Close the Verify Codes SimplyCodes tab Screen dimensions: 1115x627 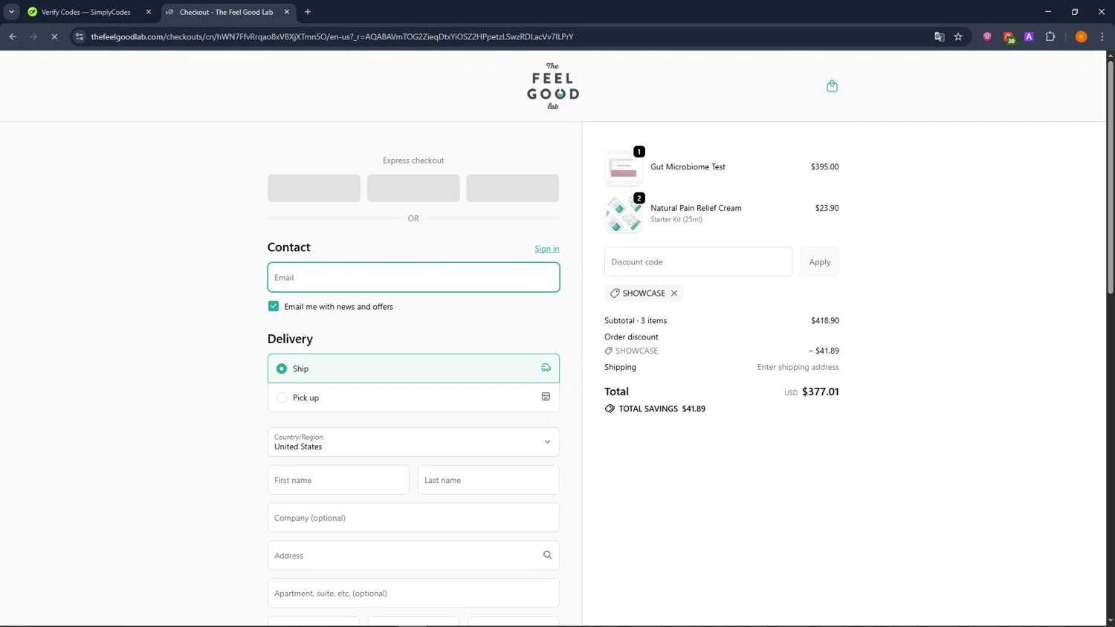[149, 12]
